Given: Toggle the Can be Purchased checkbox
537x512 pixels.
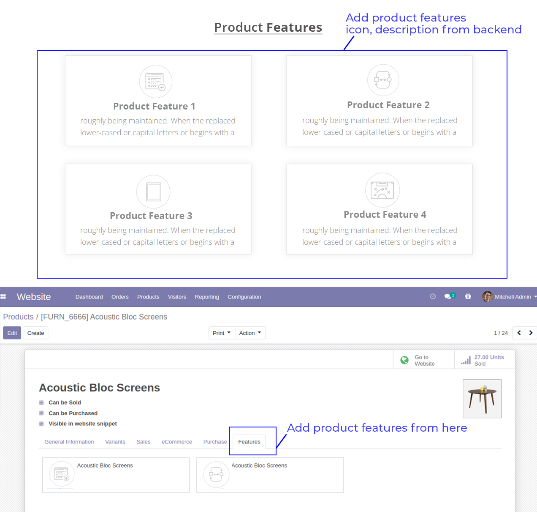Looking at the screenshot, I should 41,413.
